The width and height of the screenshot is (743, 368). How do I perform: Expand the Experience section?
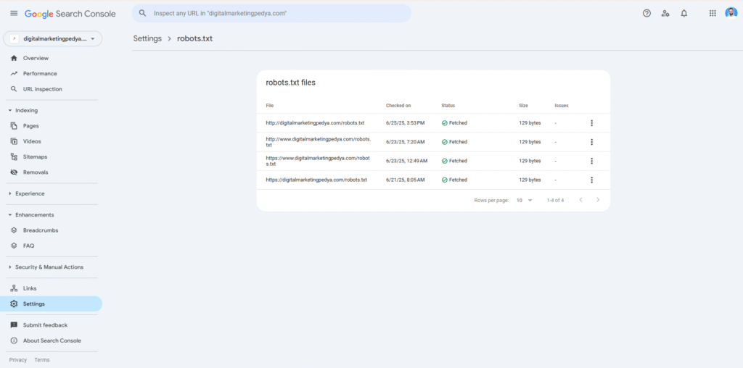[10, 193]
